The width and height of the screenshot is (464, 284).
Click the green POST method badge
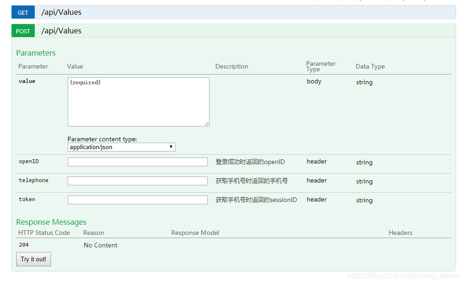pyautogui.click(x=23, y=31)
